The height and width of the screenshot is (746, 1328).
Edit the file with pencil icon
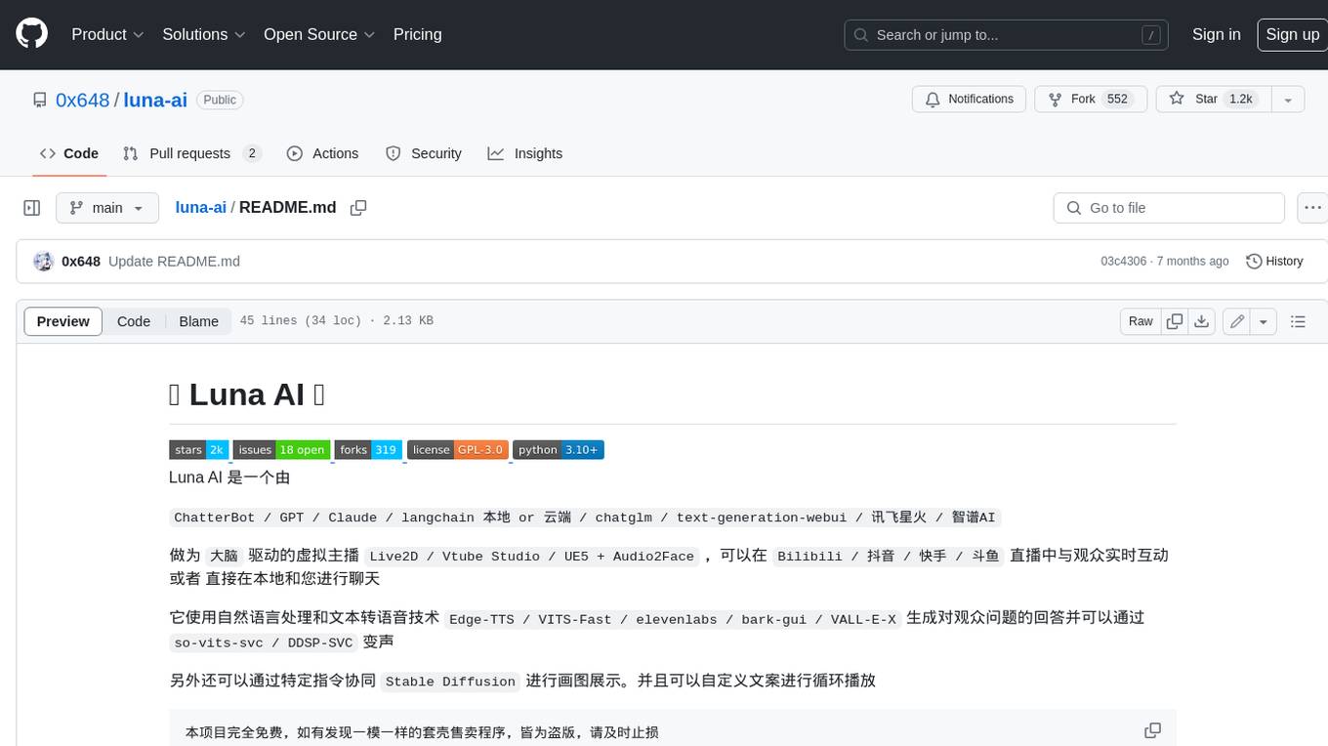point(1237,321)
